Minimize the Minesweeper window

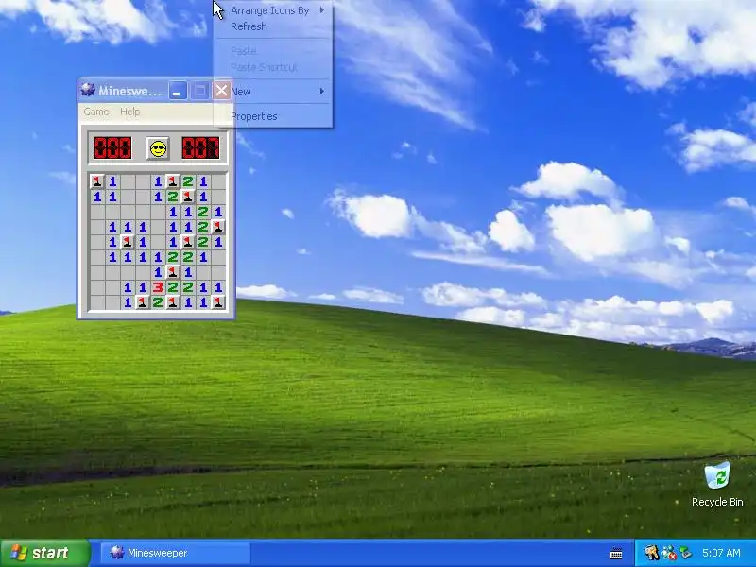178,91
